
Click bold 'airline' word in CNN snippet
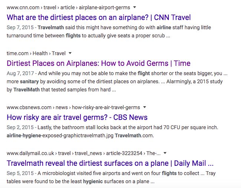pyautogui.click(x=166, y=27)
